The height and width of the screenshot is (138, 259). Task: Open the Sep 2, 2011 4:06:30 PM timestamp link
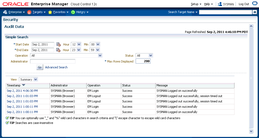[22, 91]
